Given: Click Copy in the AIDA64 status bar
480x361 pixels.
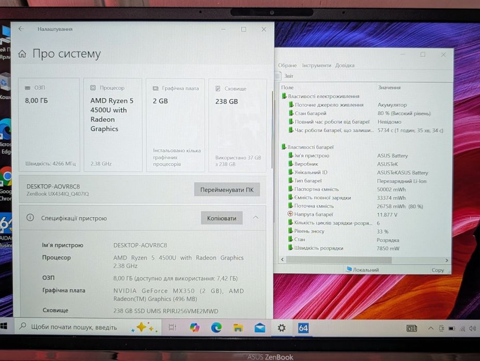Looking at the screenshot, I should [x=438, y=270].
